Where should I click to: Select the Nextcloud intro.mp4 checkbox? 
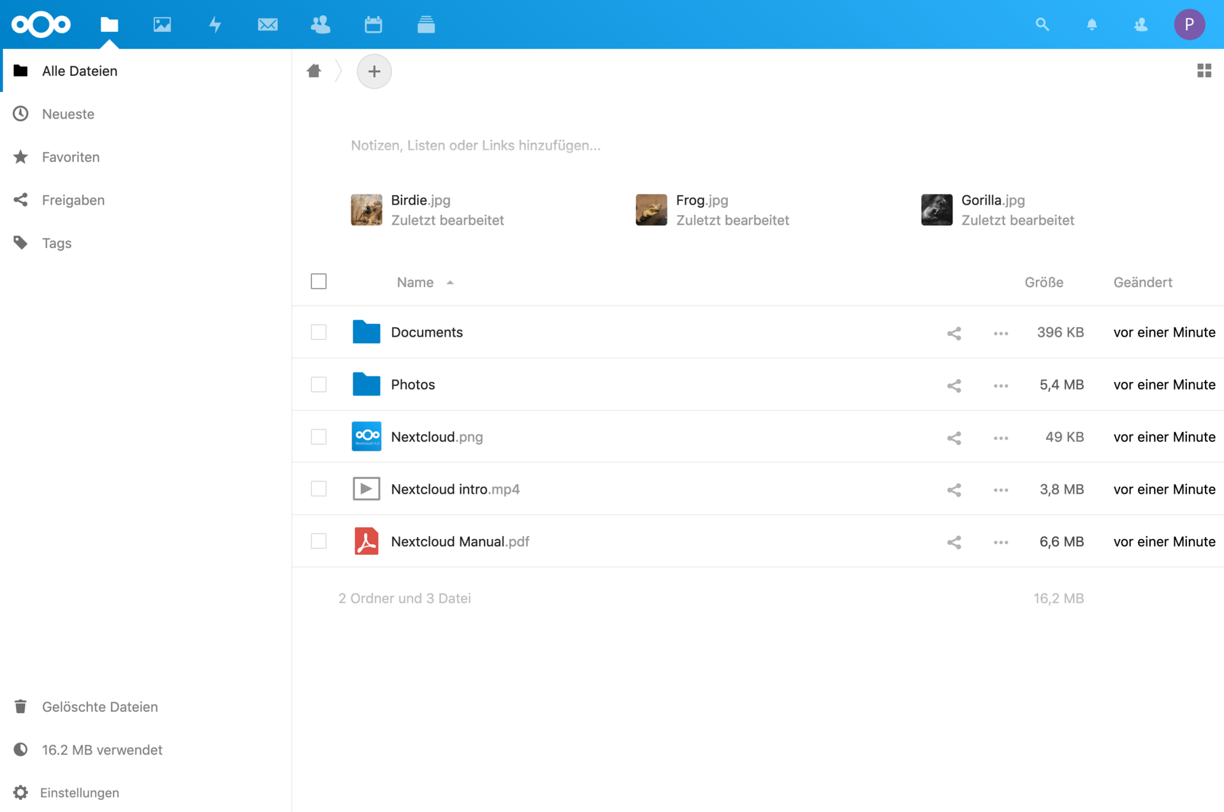click(x=319, y=489)
